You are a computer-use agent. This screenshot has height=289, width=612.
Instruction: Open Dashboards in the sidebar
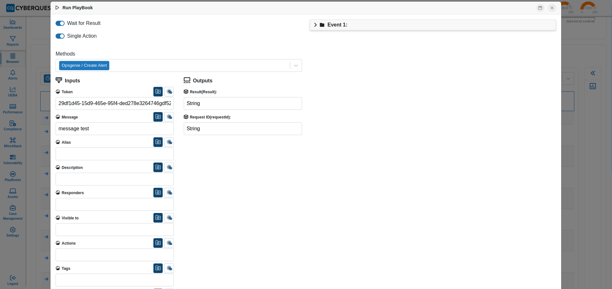13,24
